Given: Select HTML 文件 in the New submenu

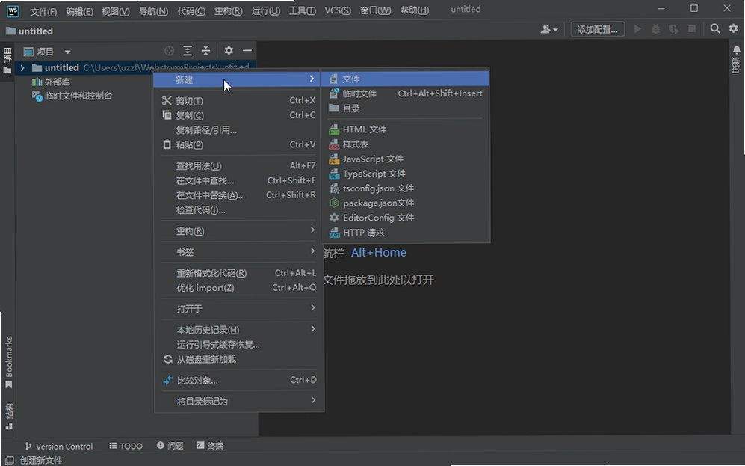Looking at the screenshot, I should pos(405,129).
